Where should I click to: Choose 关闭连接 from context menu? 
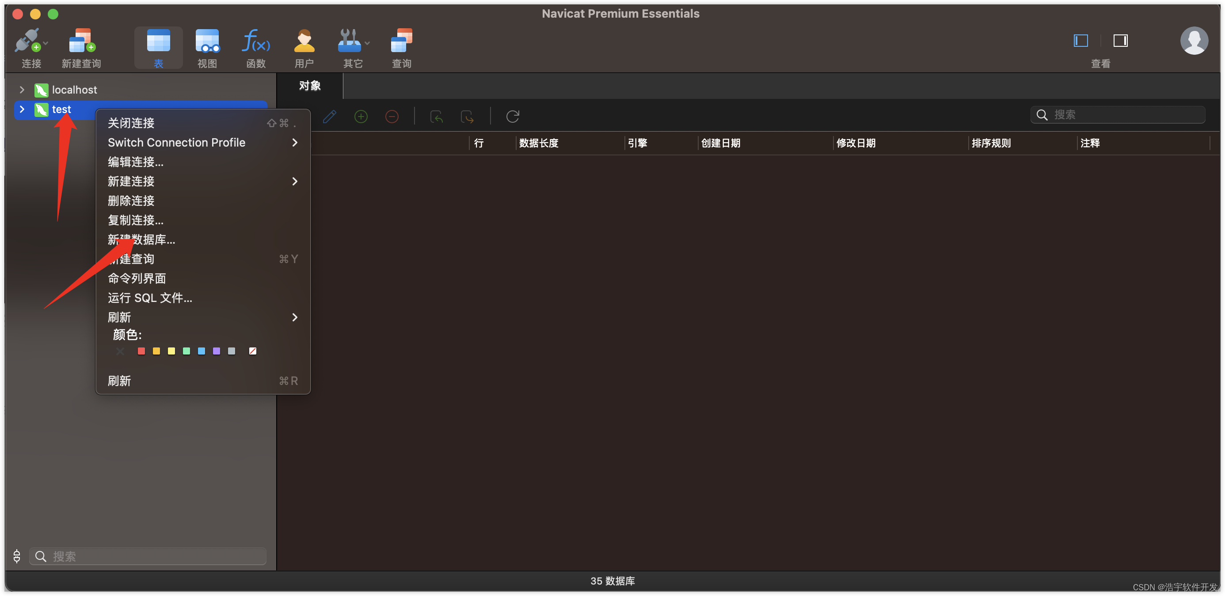[x=203, y=123]
